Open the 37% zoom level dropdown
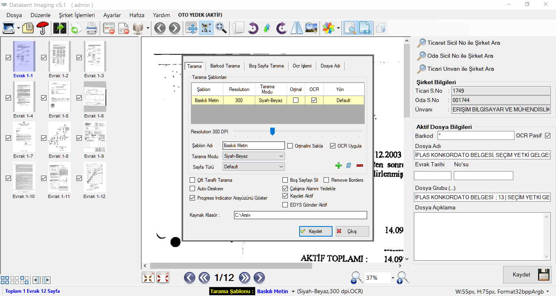Viewport: 556px width, 296px height. click(x=393, y=278)
